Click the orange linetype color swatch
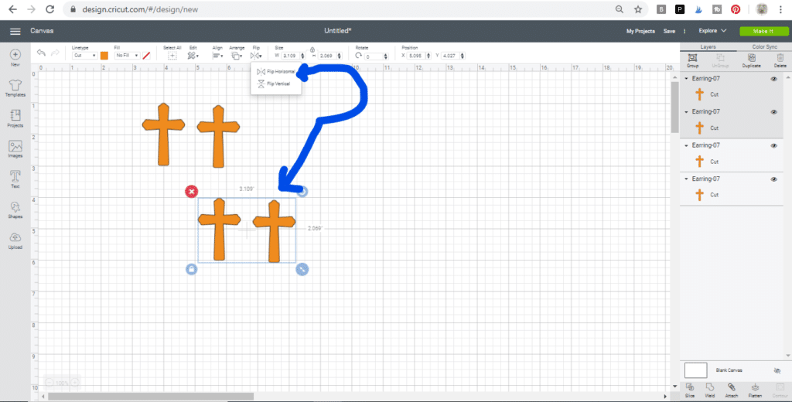 pos(104,56)
